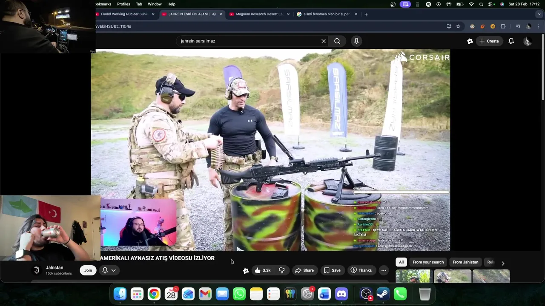Select 'From your search' filter chip
The height and width of the screenshot is (306, 545).
[x=428, y=262]
